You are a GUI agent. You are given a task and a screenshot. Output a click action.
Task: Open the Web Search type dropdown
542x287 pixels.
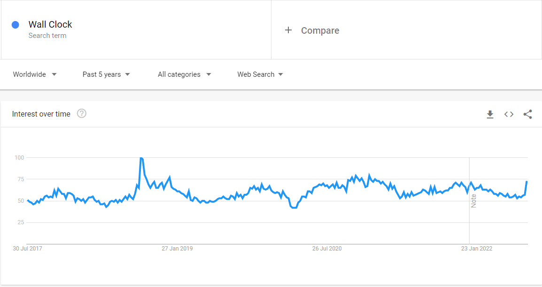coord(260,74)
